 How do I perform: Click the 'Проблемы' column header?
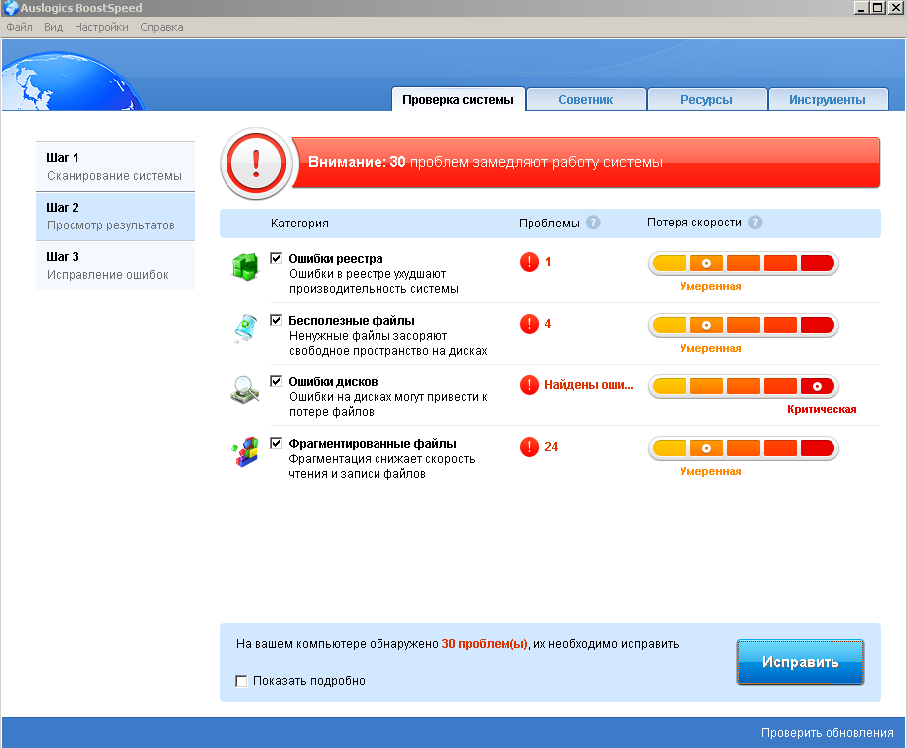point(549,224)
